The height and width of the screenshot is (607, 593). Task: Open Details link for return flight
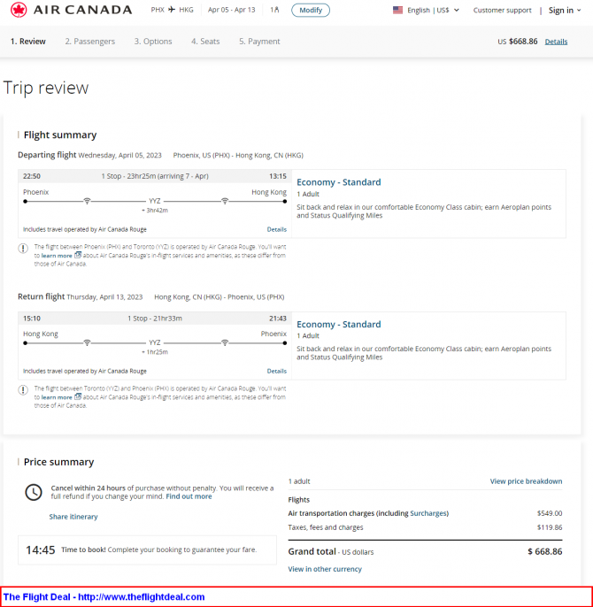[x=276, y=371]
